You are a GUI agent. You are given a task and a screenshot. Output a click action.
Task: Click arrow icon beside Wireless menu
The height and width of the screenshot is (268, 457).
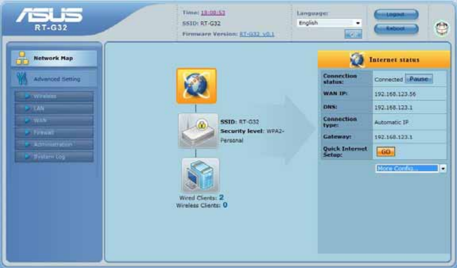(x=27, y=96)
